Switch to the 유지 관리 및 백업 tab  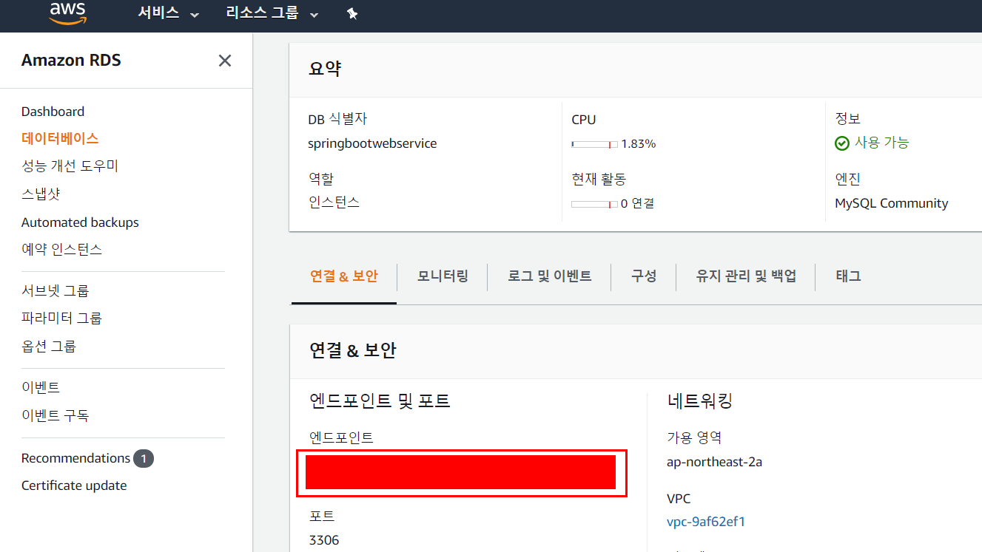coord(746,276)
